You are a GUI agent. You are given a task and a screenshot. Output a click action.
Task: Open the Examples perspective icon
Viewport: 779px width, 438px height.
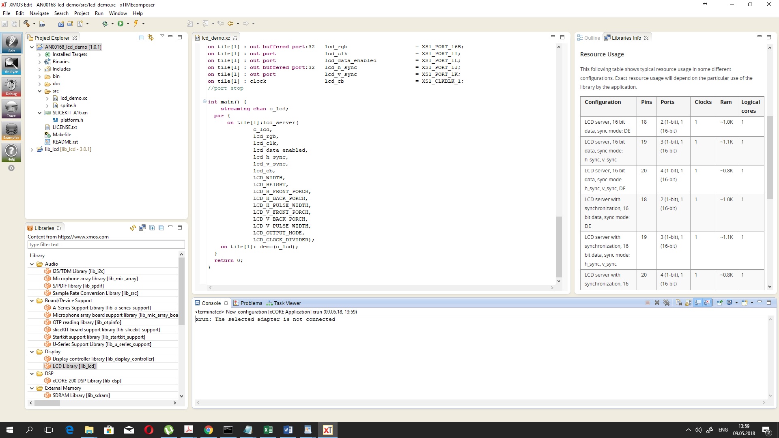11,131
